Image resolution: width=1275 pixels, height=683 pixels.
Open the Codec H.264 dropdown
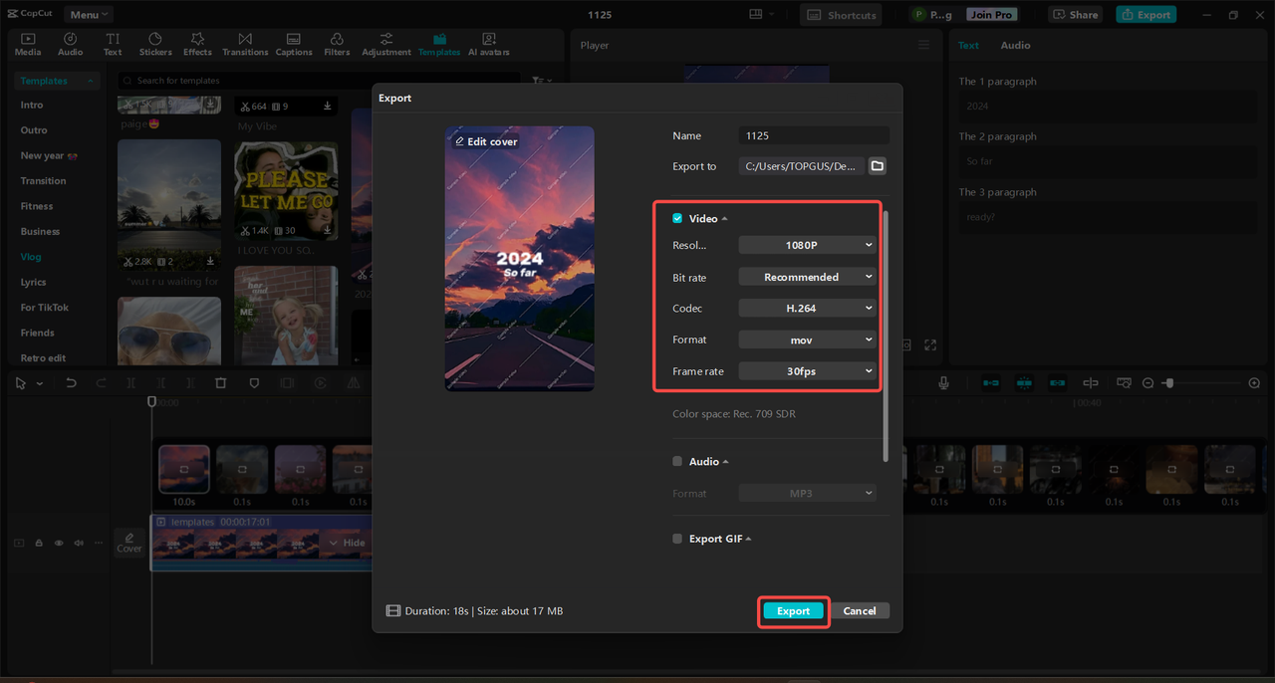tap(808, 309)
